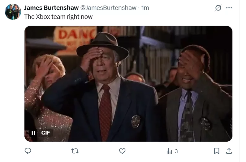
Task: Click the view count number 3
Action: (176, 152)
